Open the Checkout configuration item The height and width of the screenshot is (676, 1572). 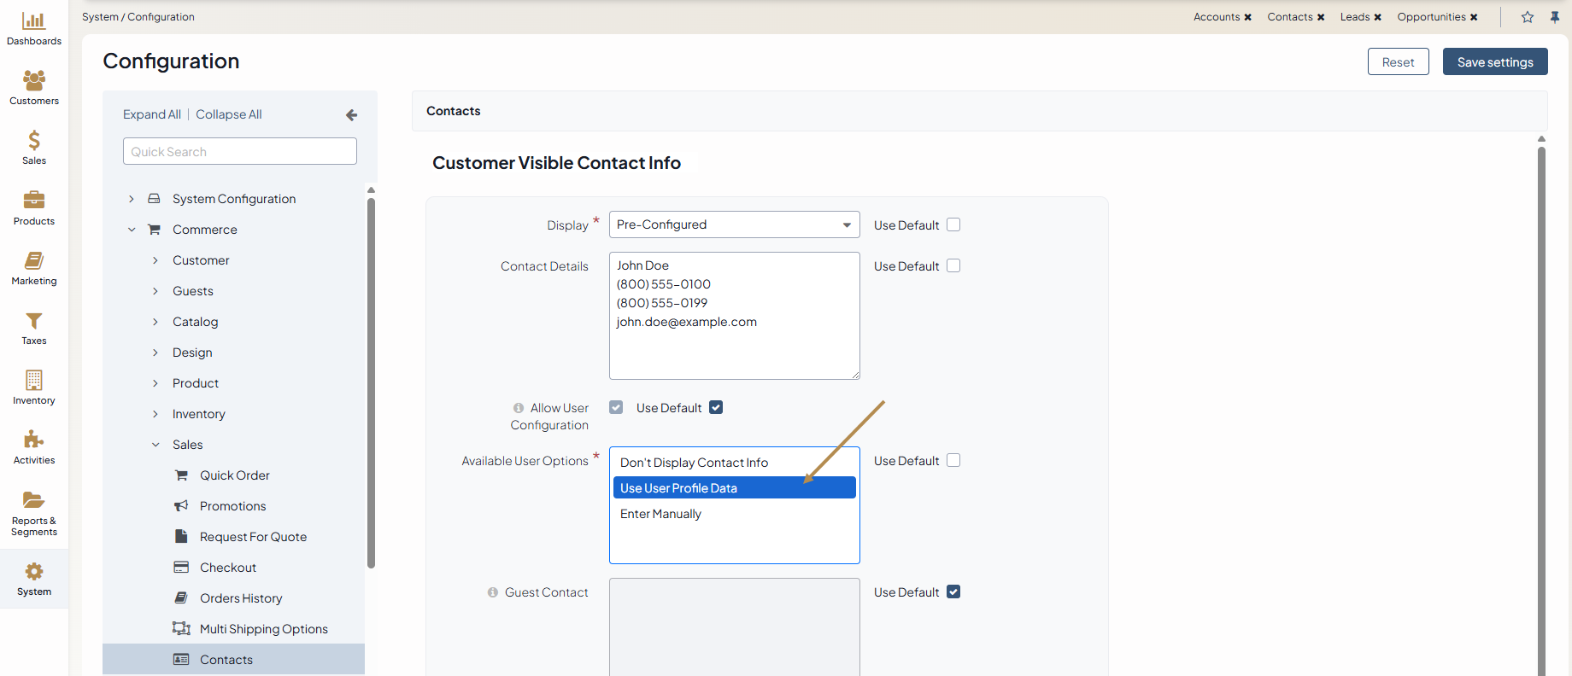(227, 568)
